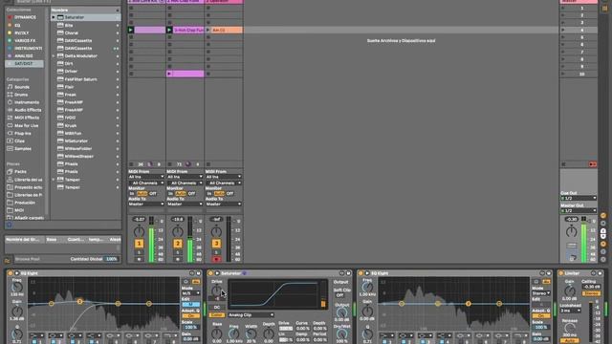Toggle track 1 activator button

(x=139, y=244)
